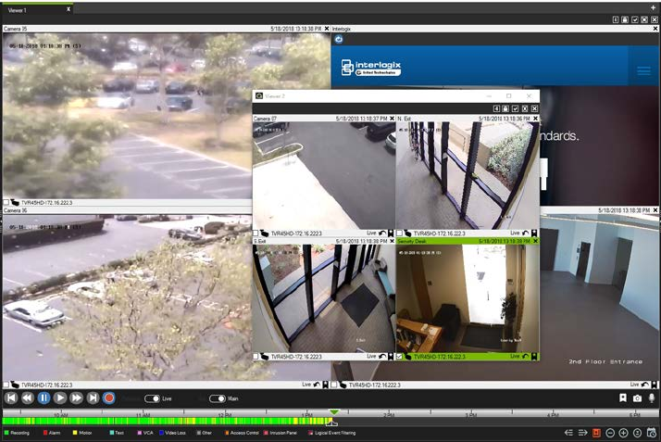Tick the 2nd Floor Entrance tile checkbox
Screen dimensions: 661x442
point(334,385)
